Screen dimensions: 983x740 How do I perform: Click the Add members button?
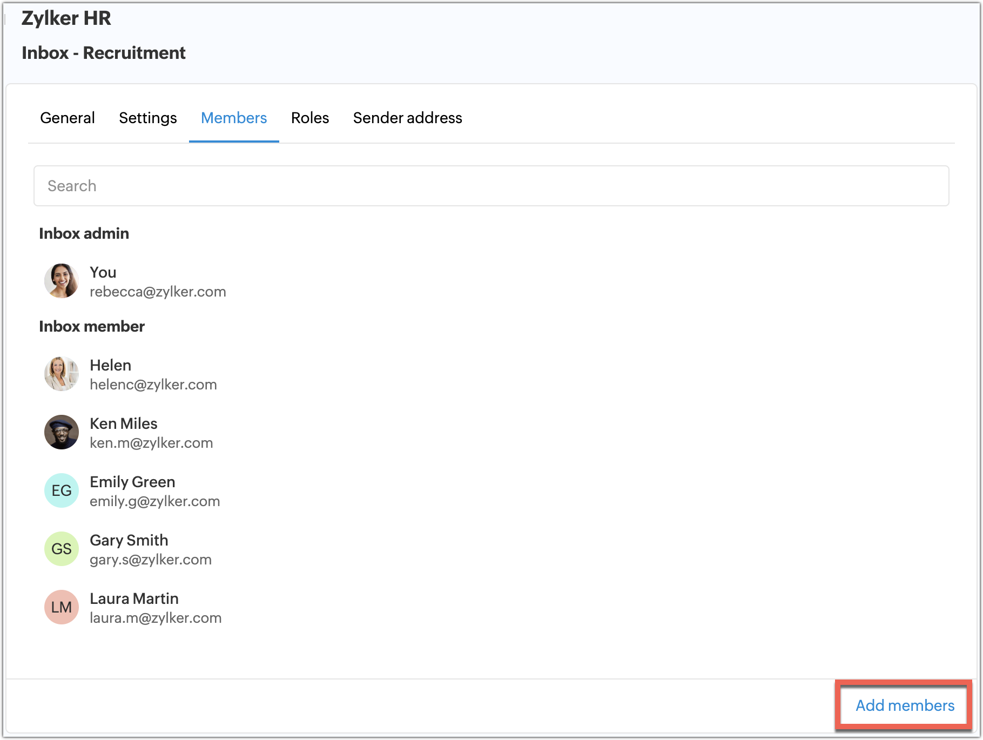coord(905,705)
